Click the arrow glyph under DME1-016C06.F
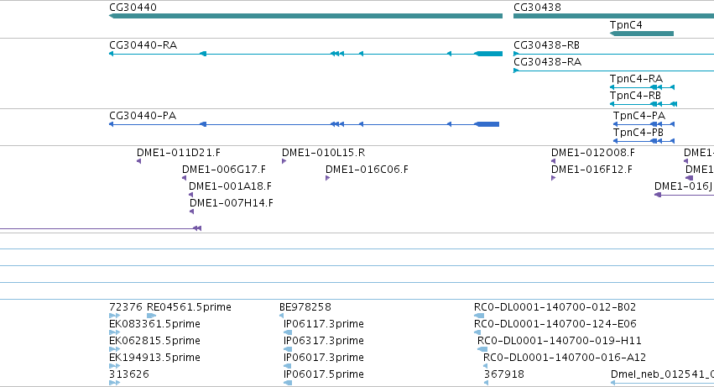Screen dimensions: 714x387 [327, 178]
